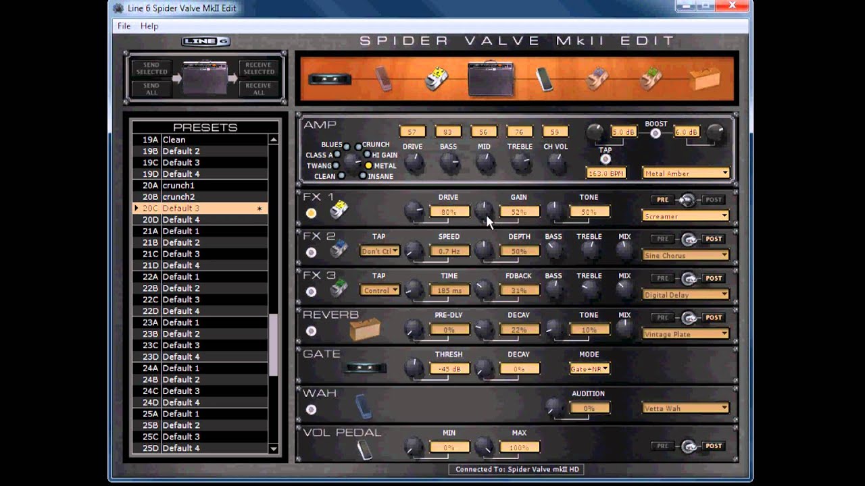Image resolution: width=865 pixels, height=486 pixels.
Task: Toggle FX 2 on/off button
Action: [x=311, y=252]
